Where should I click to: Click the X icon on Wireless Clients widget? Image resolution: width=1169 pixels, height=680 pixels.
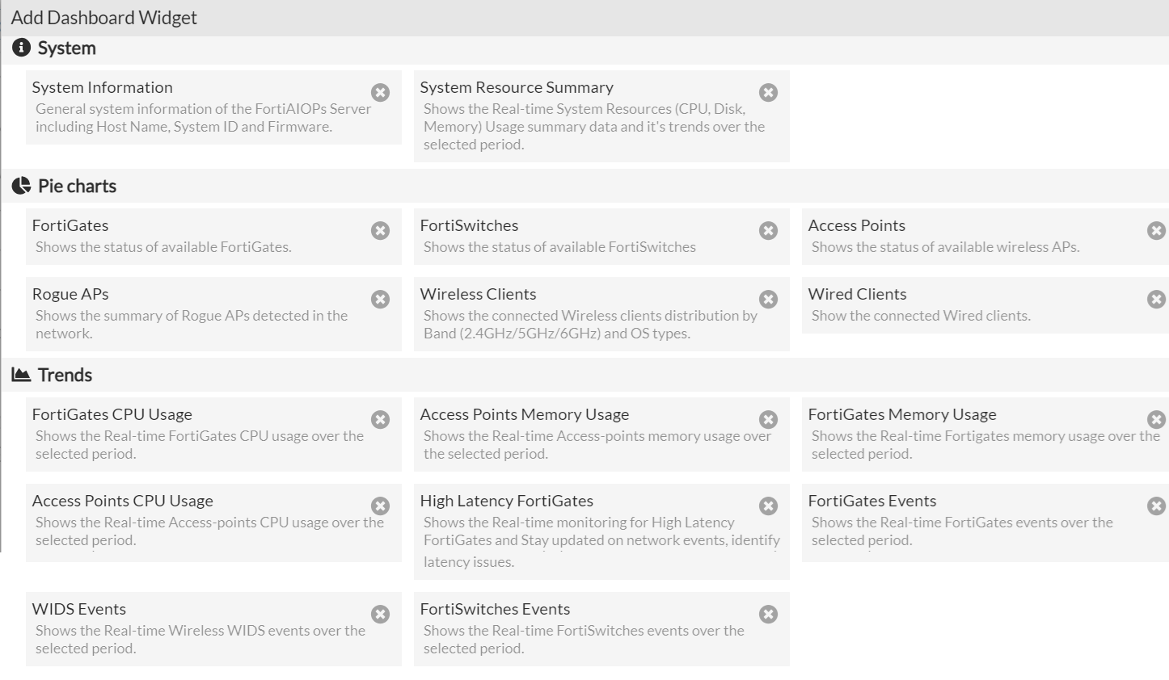pos(768,300)
